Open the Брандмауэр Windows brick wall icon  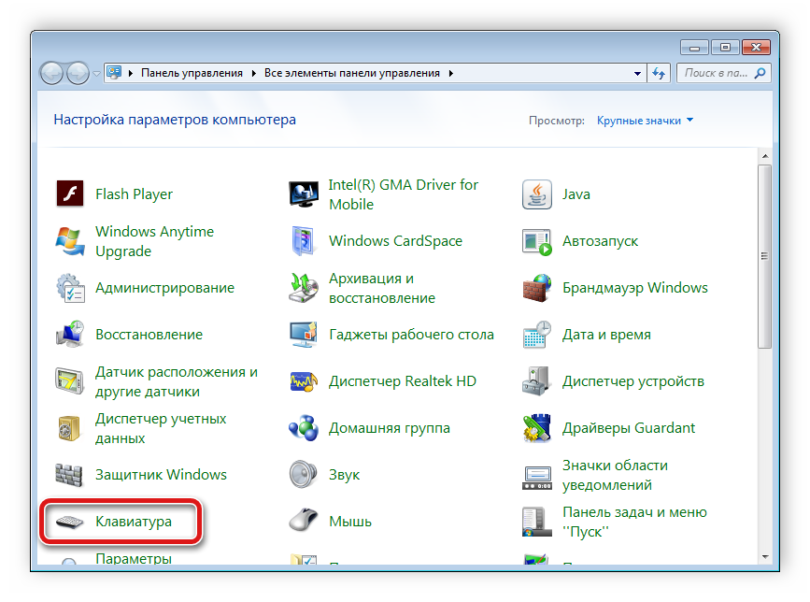coord(536,288)
